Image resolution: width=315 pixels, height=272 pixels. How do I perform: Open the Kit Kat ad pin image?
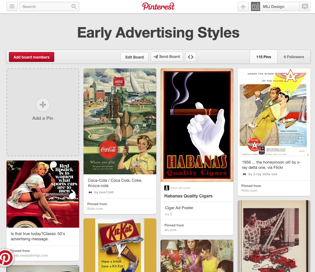pos(120,245)
